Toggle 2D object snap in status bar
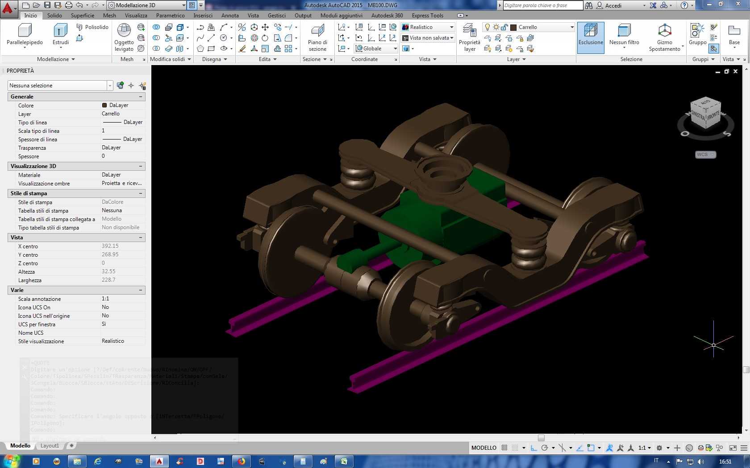750x468 pixels. tap(591, 448)
